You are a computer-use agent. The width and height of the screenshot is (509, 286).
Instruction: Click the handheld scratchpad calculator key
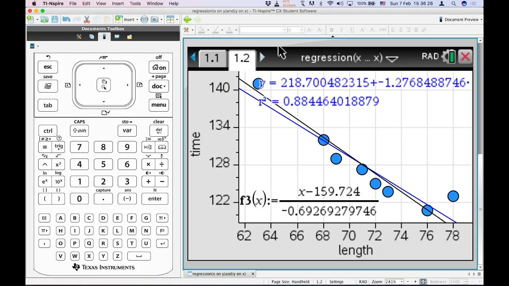click(x=48, y=86)
